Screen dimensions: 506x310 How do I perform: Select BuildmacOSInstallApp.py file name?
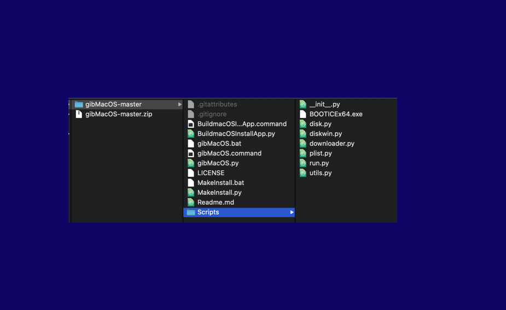tap(236, 134)
